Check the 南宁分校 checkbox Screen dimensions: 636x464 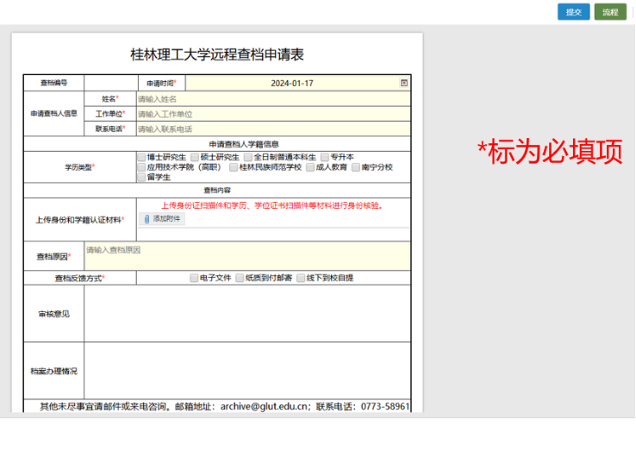[356, 167]
